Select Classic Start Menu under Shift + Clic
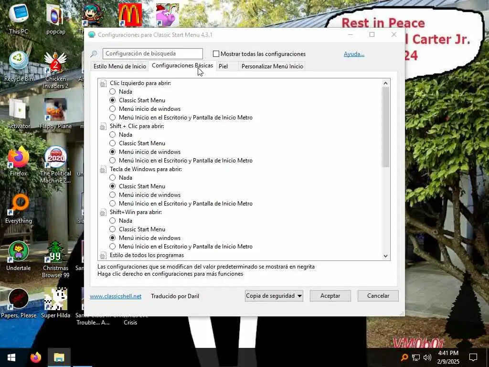 click(113, 143)
